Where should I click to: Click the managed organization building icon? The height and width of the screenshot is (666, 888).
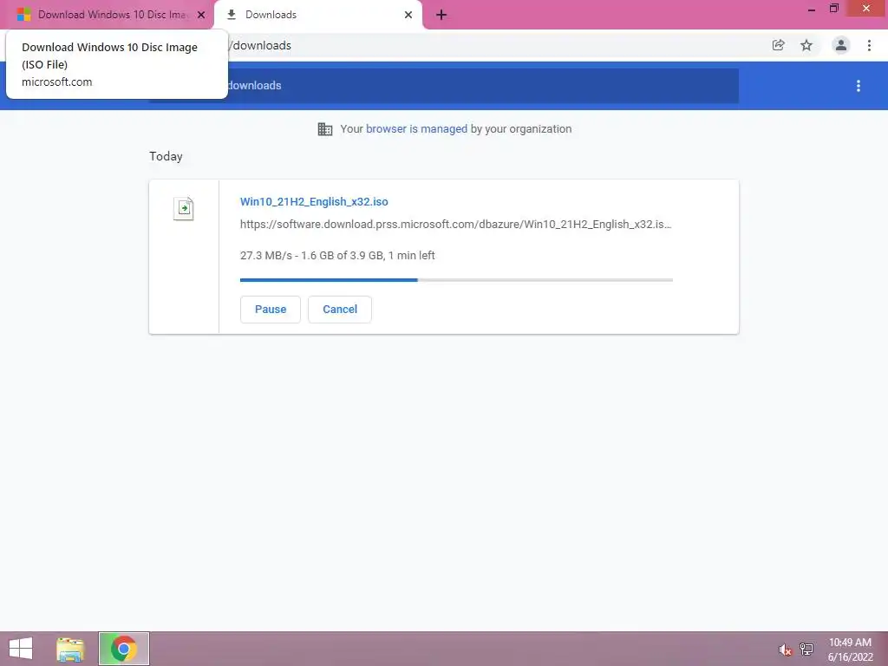(x=325, y=129)
